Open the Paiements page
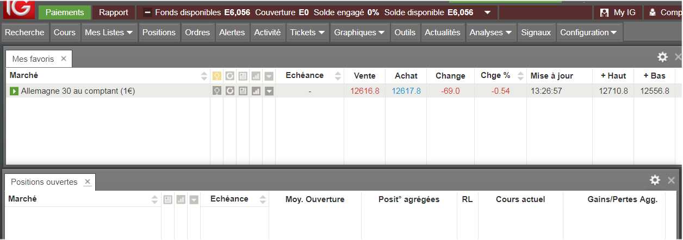The height and width of the screenshot is (240, 683). point(65,12)
